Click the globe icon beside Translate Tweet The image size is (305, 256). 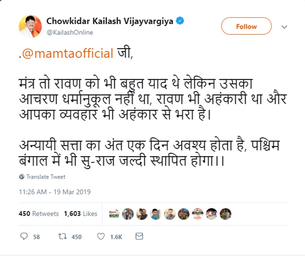click(x=22, y=177)
